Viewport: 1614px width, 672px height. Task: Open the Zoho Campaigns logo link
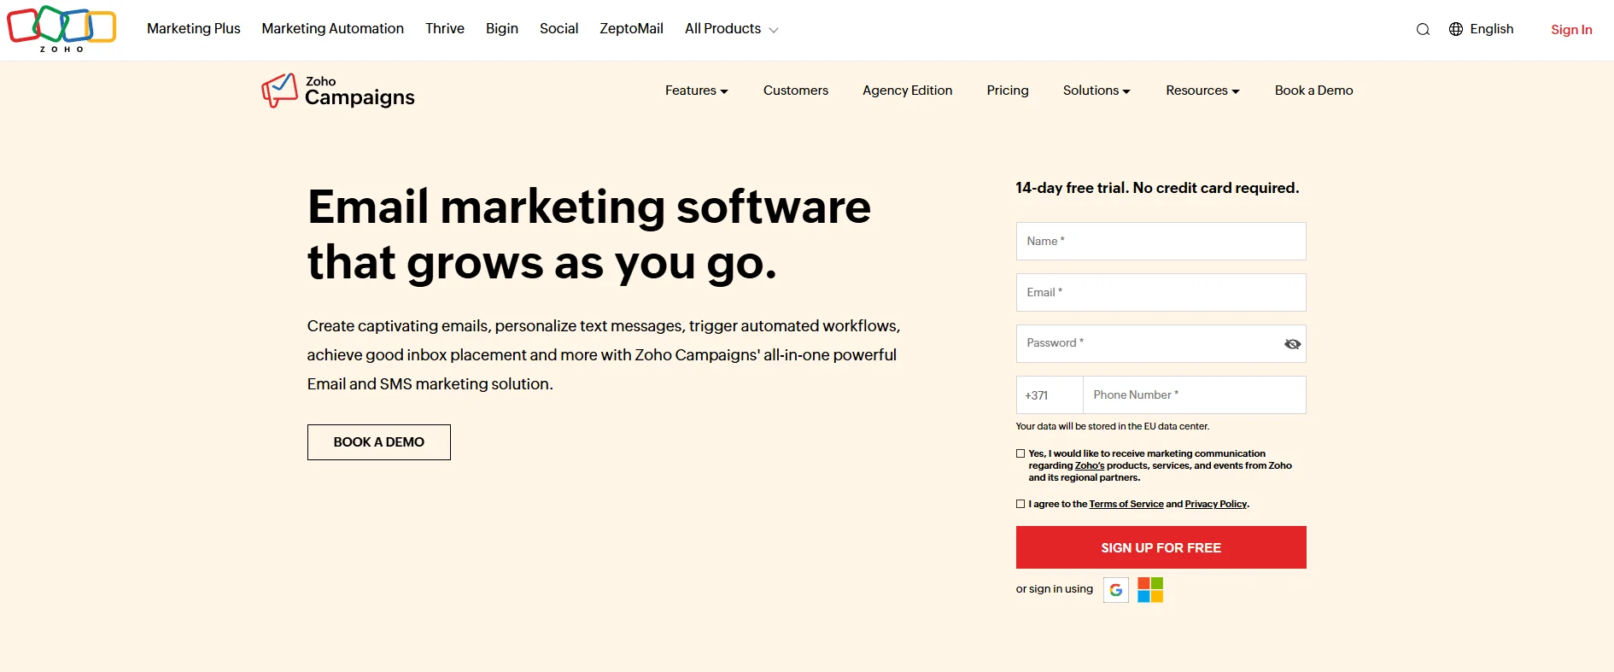tap(338, 91)
